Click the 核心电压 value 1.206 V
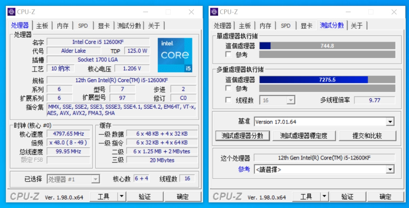This screenshot has height=208, width=409. pyautogui.click(x=132, y=69)
